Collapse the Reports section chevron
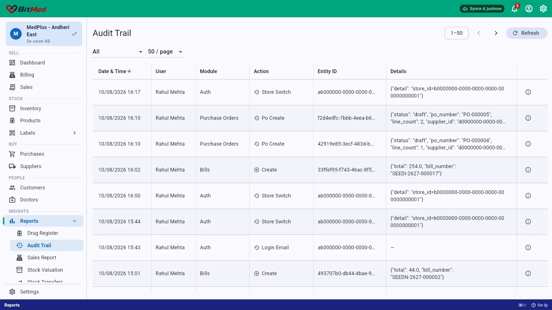The height and width of the screenshot is (310, 552). (75, 221)
